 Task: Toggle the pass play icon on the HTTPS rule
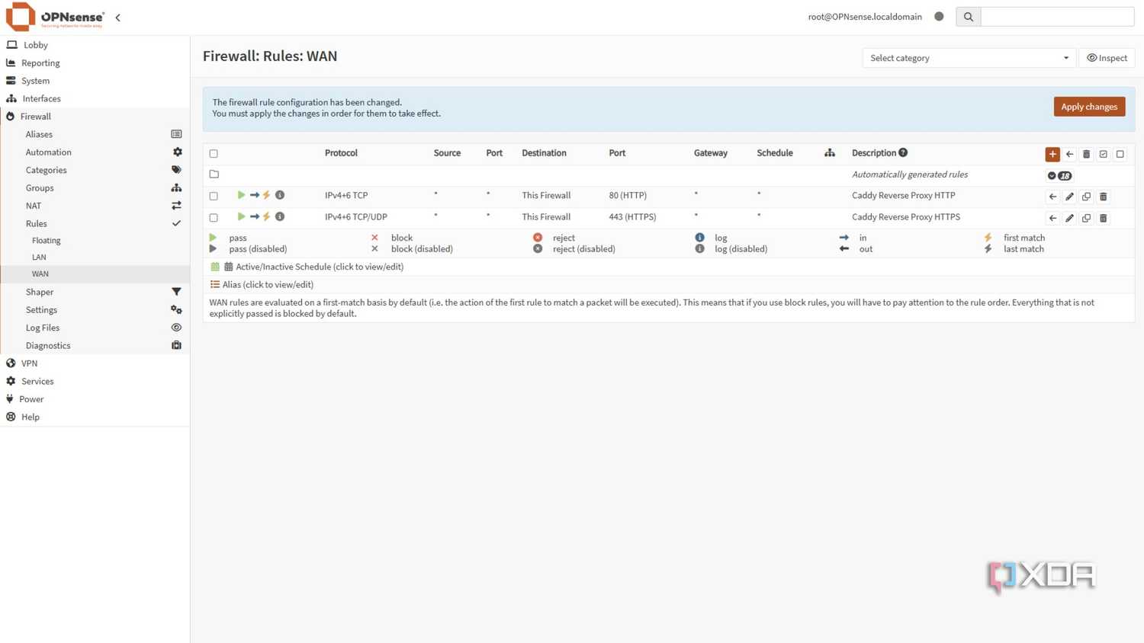coord(241,216)
